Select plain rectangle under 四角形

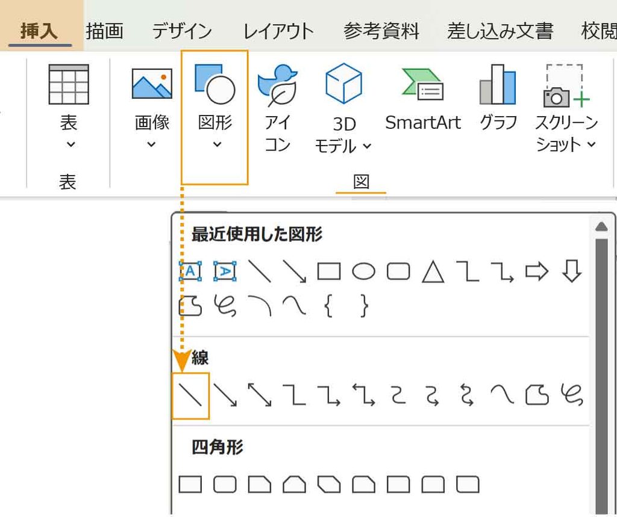click(x=190, y=484)
